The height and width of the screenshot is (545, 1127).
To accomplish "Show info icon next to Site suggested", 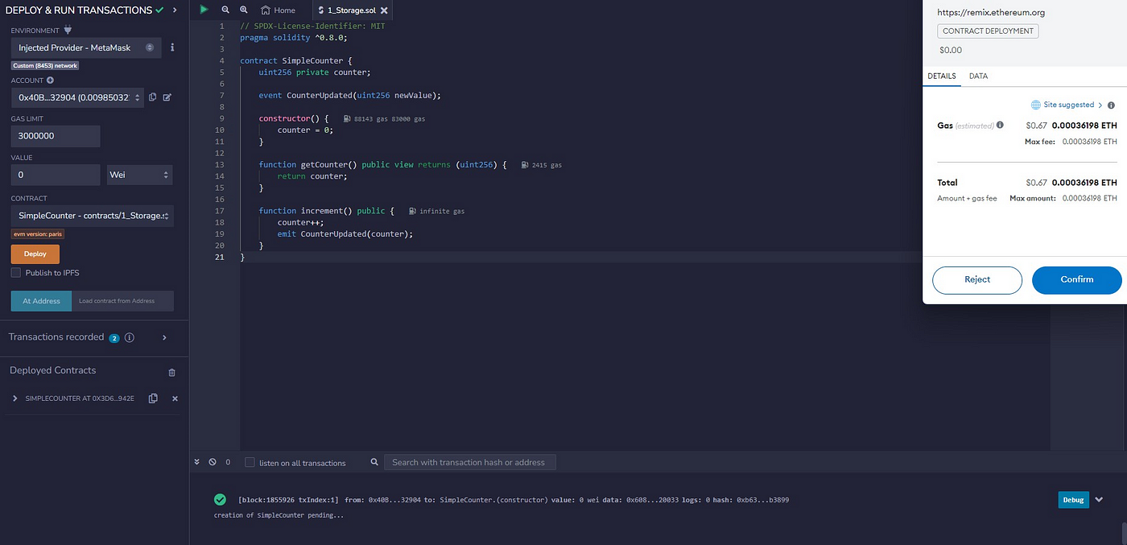I will 1111,105.
